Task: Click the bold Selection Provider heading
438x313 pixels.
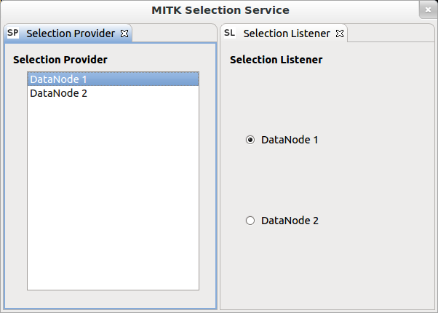Action: pos(60,60)
